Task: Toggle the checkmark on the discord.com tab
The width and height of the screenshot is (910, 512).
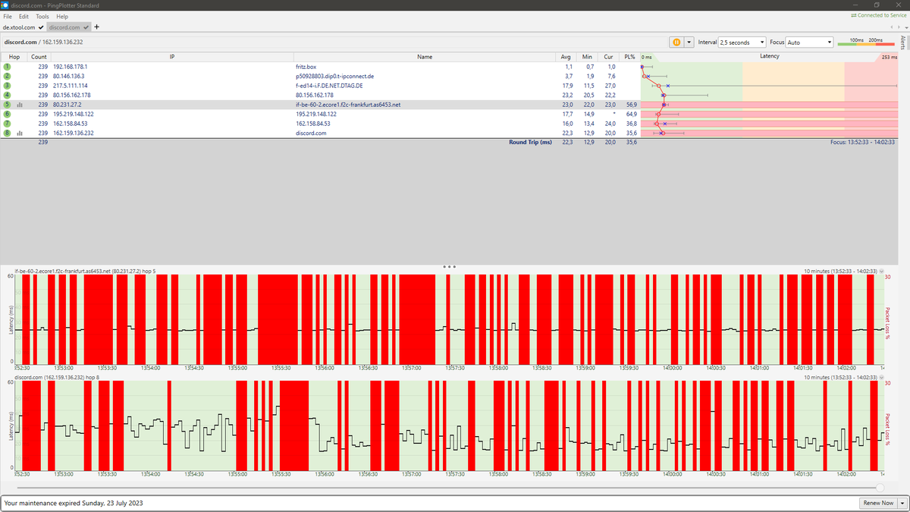Action: [85, 27]
